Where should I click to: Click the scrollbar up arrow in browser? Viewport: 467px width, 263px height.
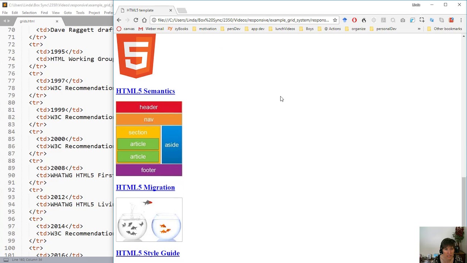(464, 36)
